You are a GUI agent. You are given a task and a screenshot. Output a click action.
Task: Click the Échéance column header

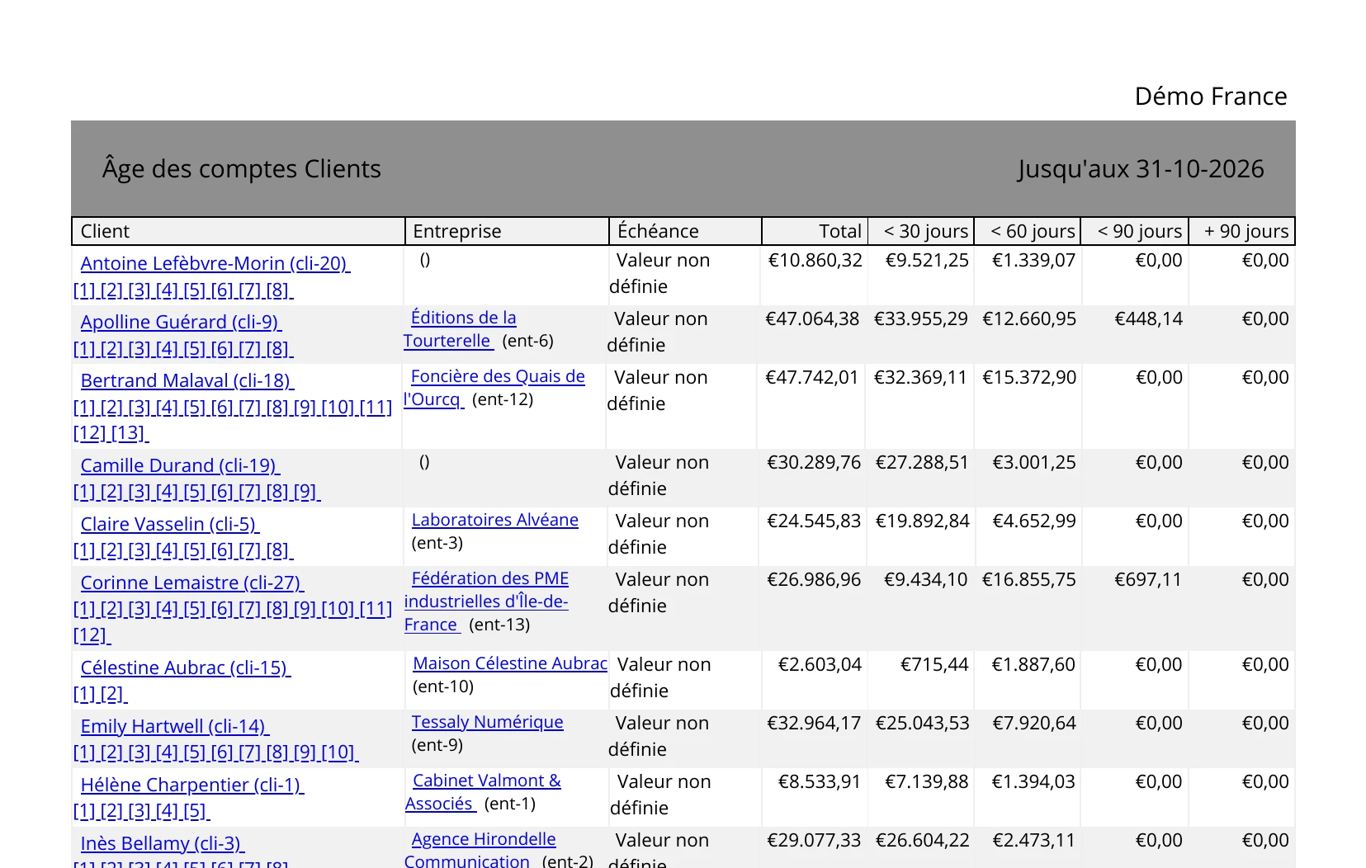(685, 231)
